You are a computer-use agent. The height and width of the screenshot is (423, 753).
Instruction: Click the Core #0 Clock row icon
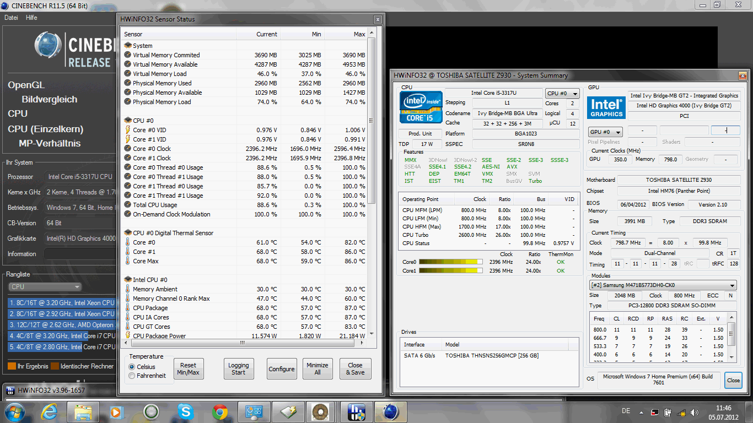pos(128,149)
